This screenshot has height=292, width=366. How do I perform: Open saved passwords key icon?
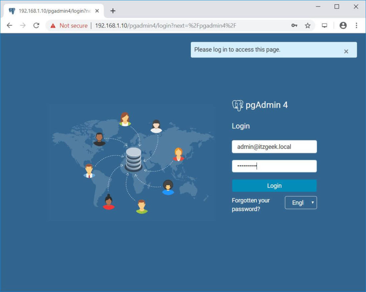[x=295, y=25]
